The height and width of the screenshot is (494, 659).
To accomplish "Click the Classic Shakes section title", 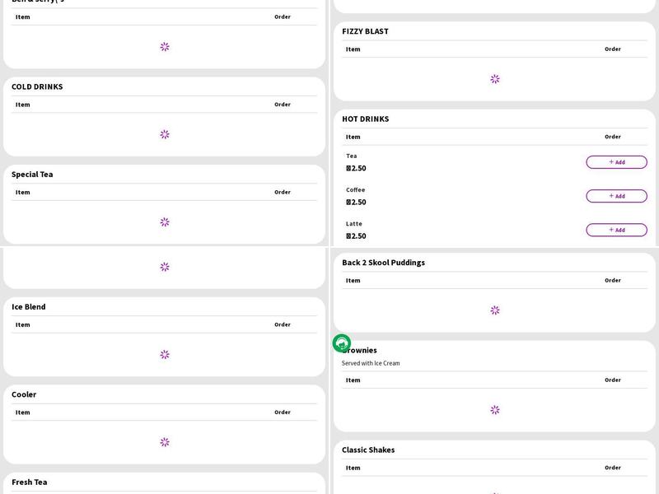I will pyautogui.click(x=368, y=450).
